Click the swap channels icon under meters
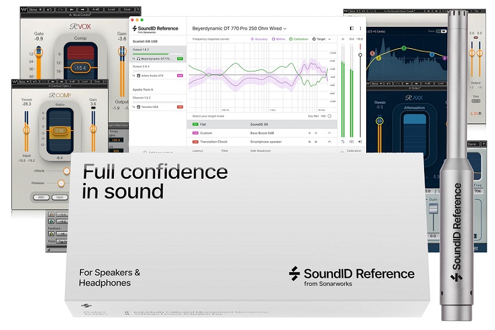The height and width of the screenshot is (330, 495). 343,142
